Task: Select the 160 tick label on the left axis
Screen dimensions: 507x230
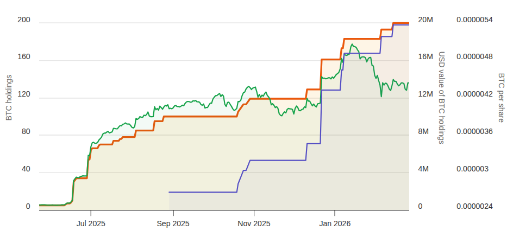Action: click(24, 57)
